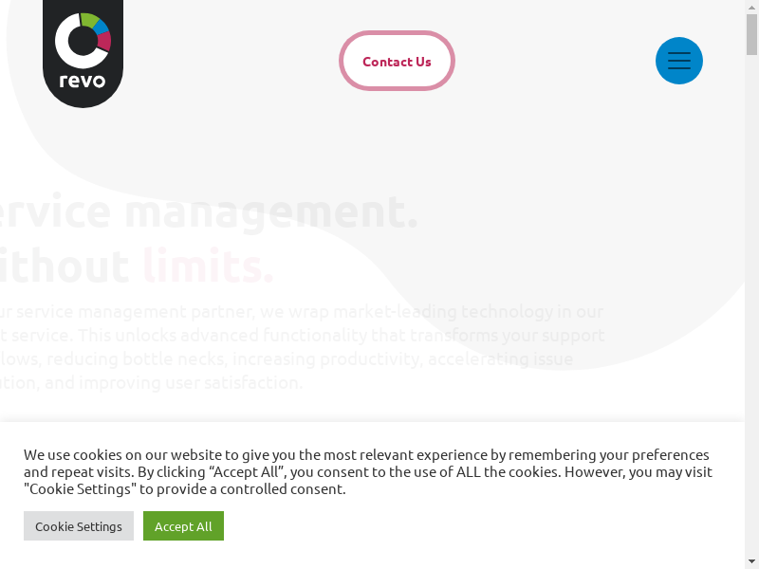Click the faded "service management." headline
Screen dimensions: 759x569
tap(209, 211)
